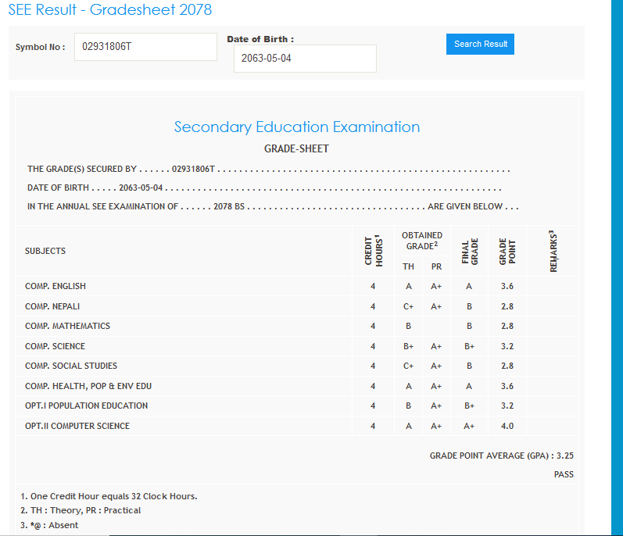Click the SEE Result - Gradesheet 2078 heading
Screen dimensions: 623x536
[110, 10]
